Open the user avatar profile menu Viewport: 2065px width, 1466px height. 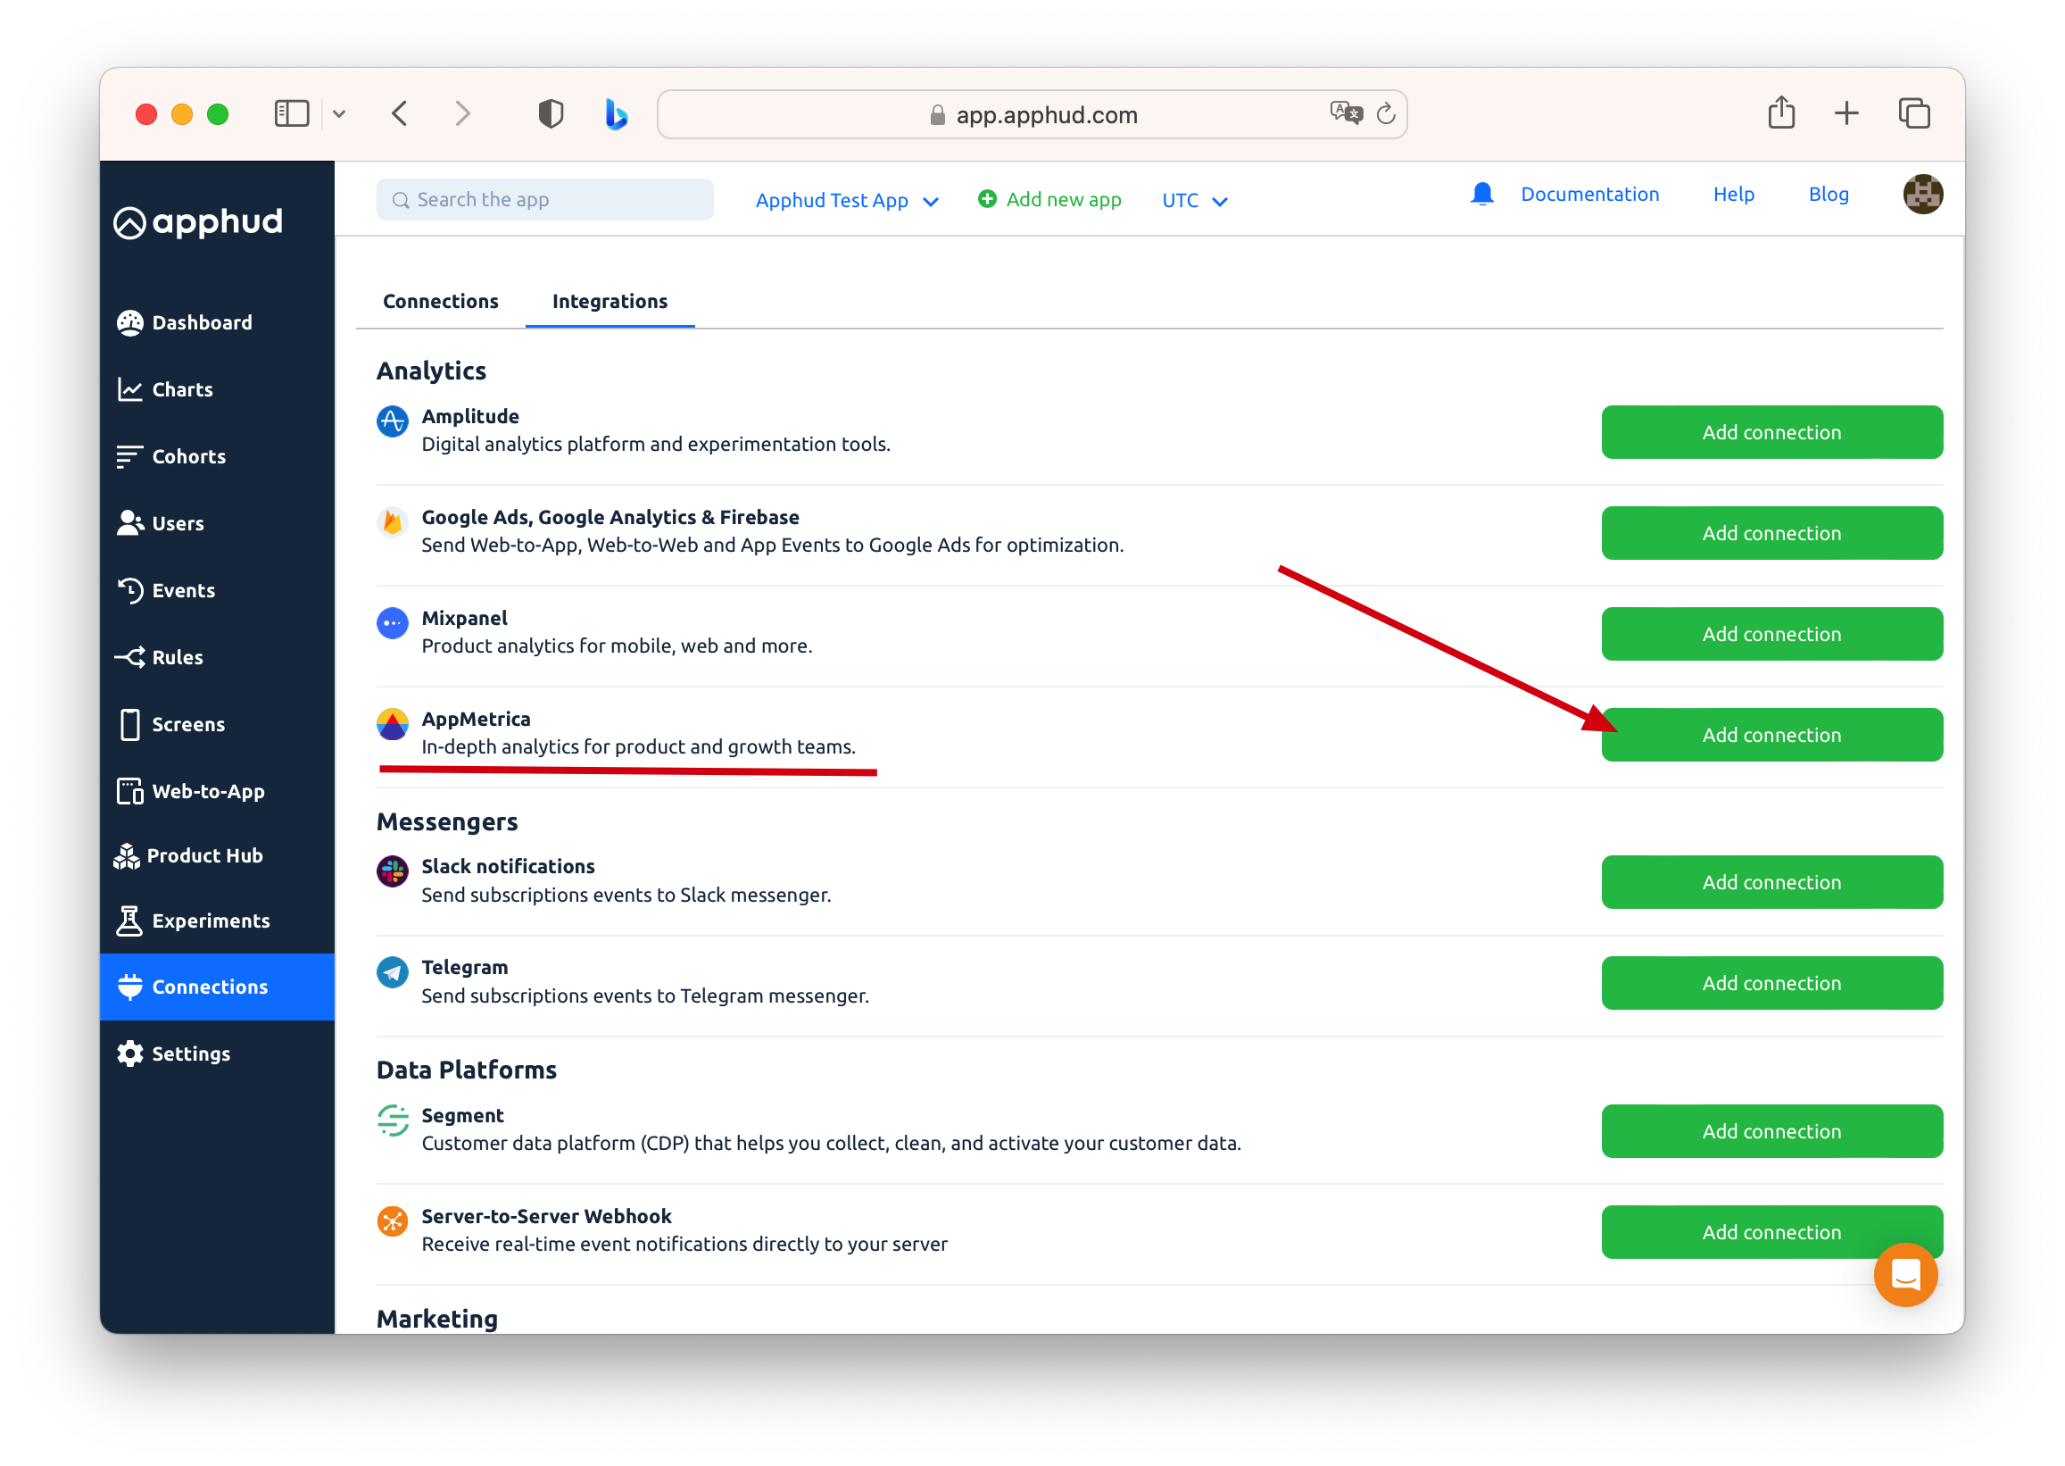click(x=1921, y=195)
